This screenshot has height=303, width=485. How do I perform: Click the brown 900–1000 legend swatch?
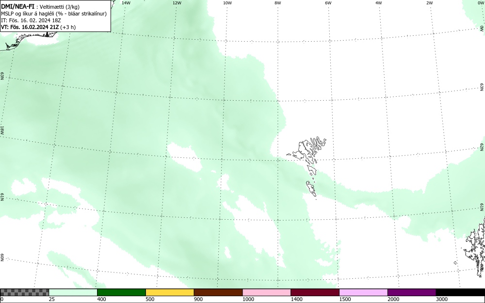coord(218,292)
